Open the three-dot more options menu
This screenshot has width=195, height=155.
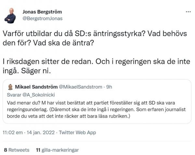tap(188, 12)
